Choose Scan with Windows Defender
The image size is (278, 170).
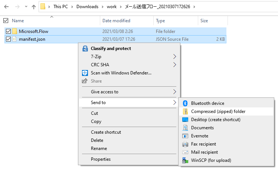coord(121,73)
